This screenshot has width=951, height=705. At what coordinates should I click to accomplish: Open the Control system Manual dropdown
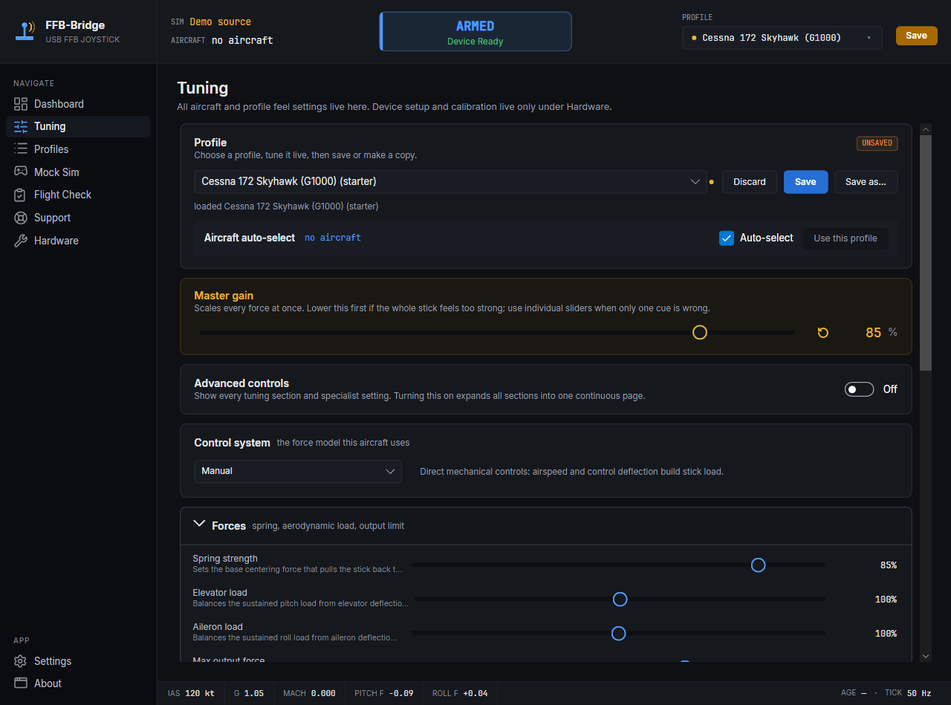click(298, 471)
